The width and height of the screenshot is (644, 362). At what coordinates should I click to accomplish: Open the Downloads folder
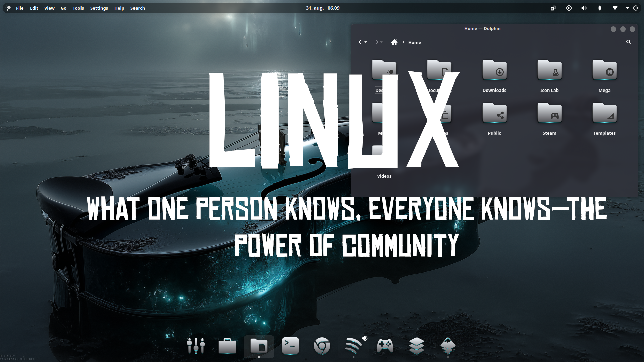pyautogui.click(x=494, y=71)
